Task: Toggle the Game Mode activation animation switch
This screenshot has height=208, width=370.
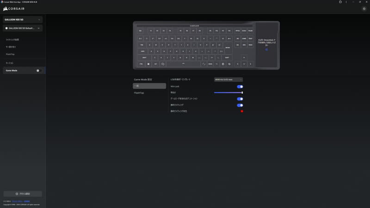Action: pyautogui.click(x=240, y=99)
